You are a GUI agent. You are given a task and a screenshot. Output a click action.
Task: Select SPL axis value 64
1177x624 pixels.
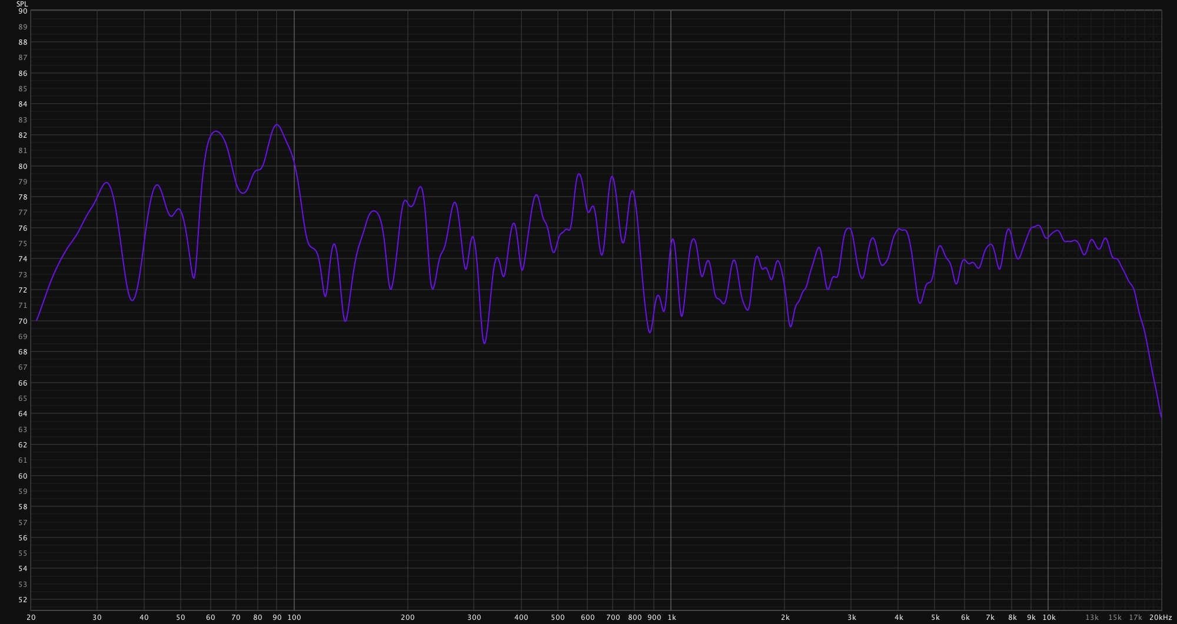coord(23,414)
